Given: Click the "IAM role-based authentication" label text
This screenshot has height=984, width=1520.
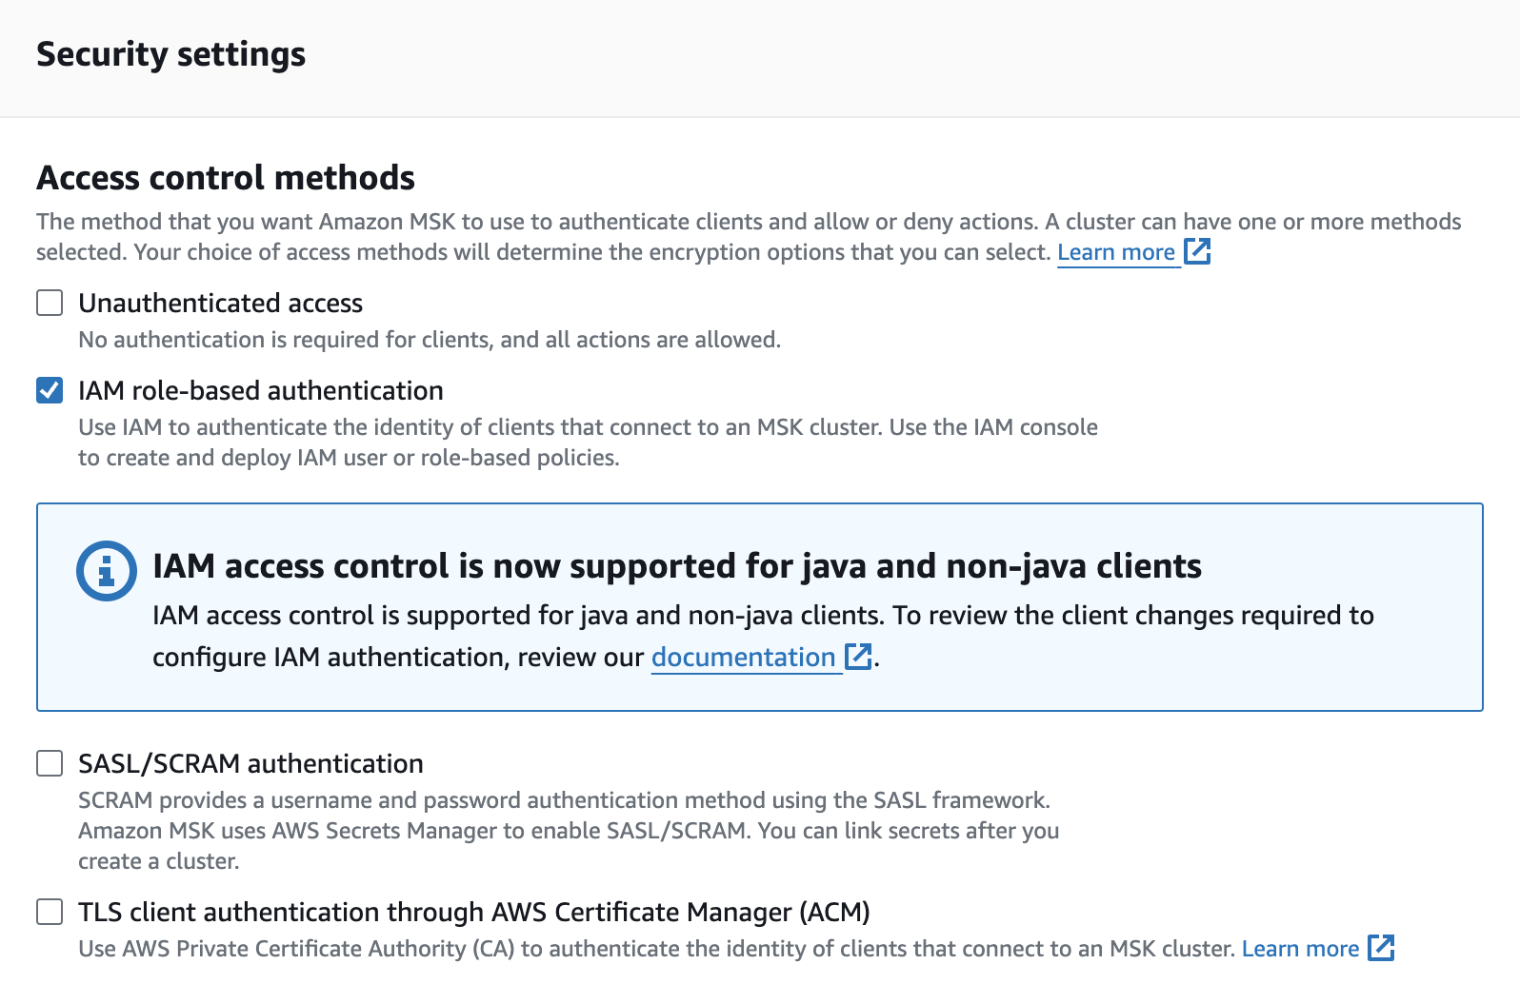Looking at the screenshot, I should 260,390.
